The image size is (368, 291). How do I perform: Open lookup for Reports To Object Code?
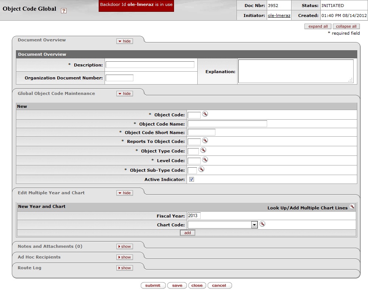pyautogui.click(x=205, y=141)
